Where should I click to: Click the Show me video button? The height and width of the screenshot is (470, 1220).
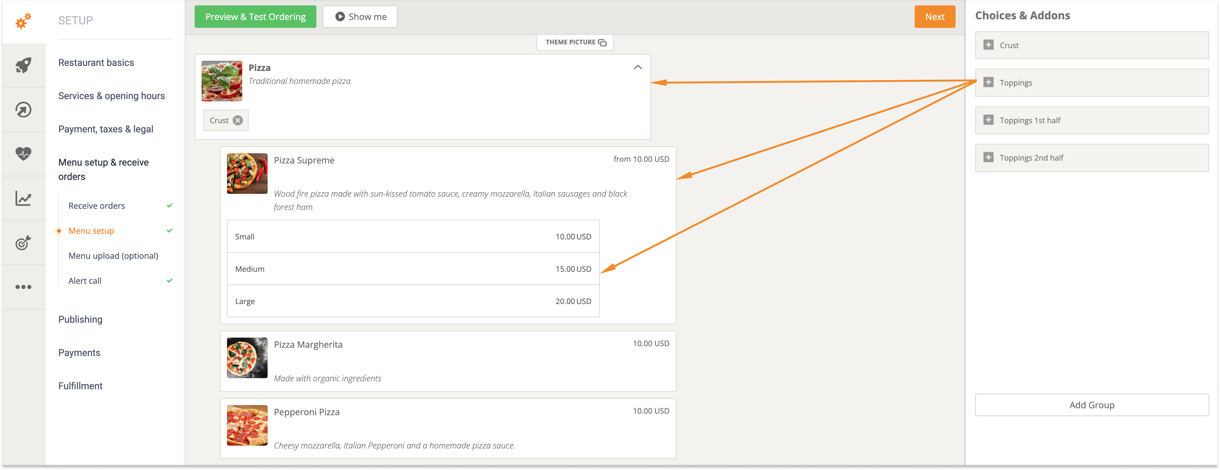click(x=360, y=16)
